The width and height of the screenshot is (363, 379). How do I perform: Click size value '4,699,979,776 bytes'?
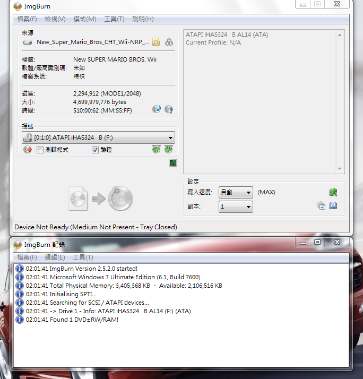100,102
